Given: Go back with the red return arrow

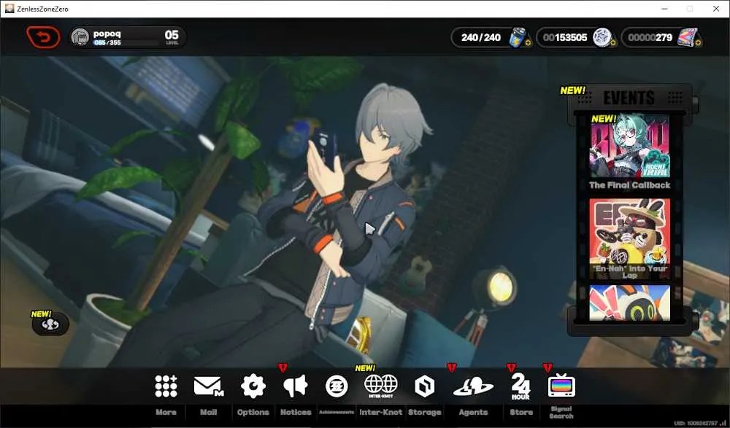Looking at the screenshot, I should pos(43,37).
